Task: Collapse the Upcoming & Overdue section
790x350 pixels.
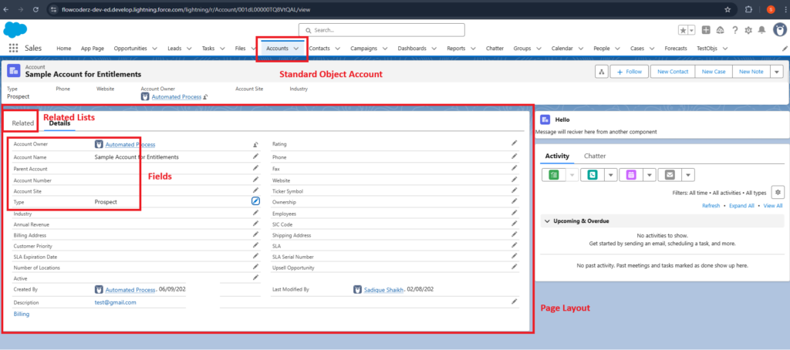Action: click(546, 221)
